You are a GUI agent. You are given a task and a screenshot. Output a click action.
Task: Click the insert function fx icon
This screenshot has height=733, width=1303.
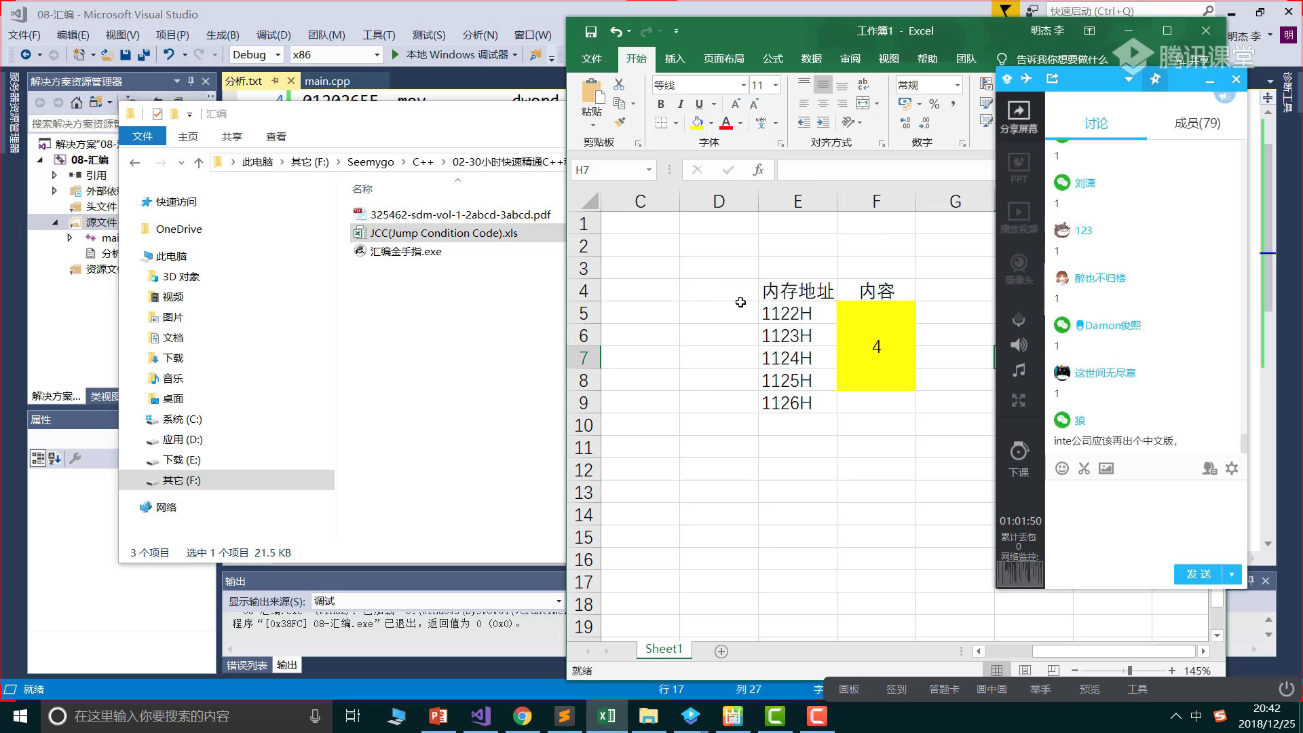pyautogui.click(x=758, y=170)
